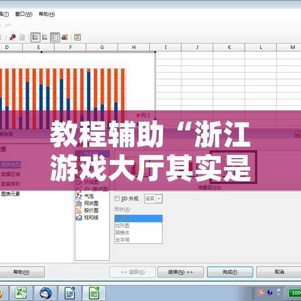Click the 取消 cancel button
This screenshot has width=301, height=301.
tap(279, 272)
